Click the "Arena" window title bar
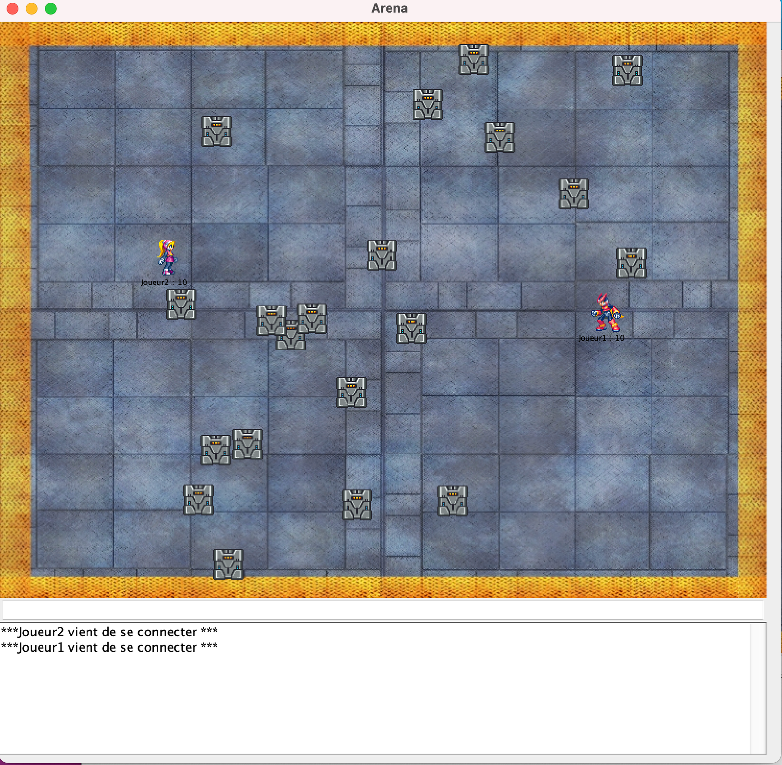782x765 pixels. click(389, 9)
